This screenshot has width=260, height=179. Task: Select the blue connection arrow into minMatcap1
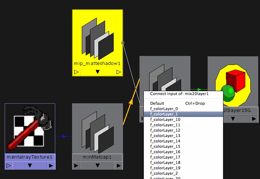[64, 137]
